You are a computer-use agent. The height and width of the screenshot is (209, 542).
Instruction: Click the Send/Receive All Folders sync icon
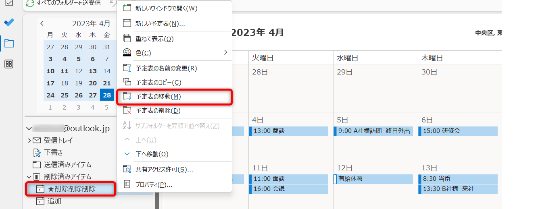(x=30, y=4)
